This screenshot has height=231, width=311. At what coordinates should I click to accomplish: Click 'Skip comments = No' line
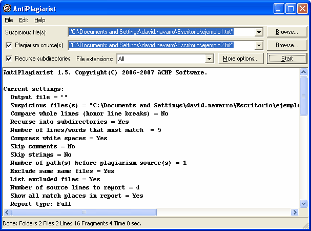point(43,146)
